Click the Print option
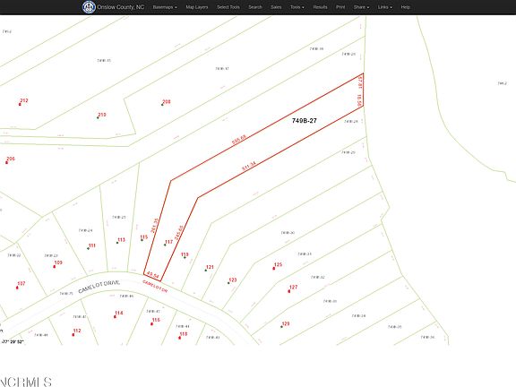This screenshot has height=387, width=516. (x=340, y=7)
